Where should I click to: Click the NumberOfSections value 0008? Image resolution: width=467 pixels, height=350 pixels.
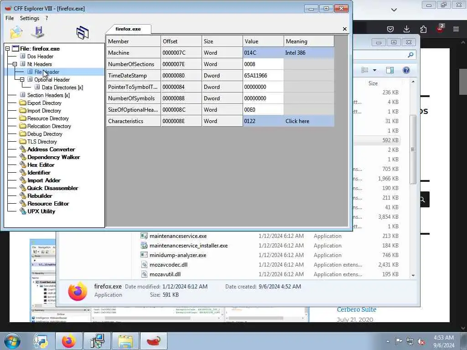tap(263, 64)
